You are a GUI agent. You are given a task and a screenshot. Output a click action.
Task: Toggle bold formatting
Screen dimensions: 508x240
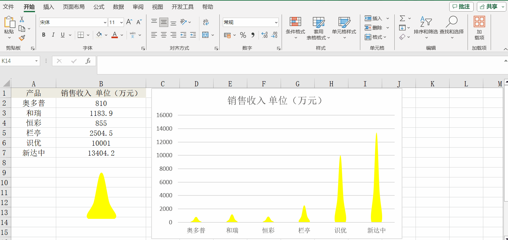44,35
